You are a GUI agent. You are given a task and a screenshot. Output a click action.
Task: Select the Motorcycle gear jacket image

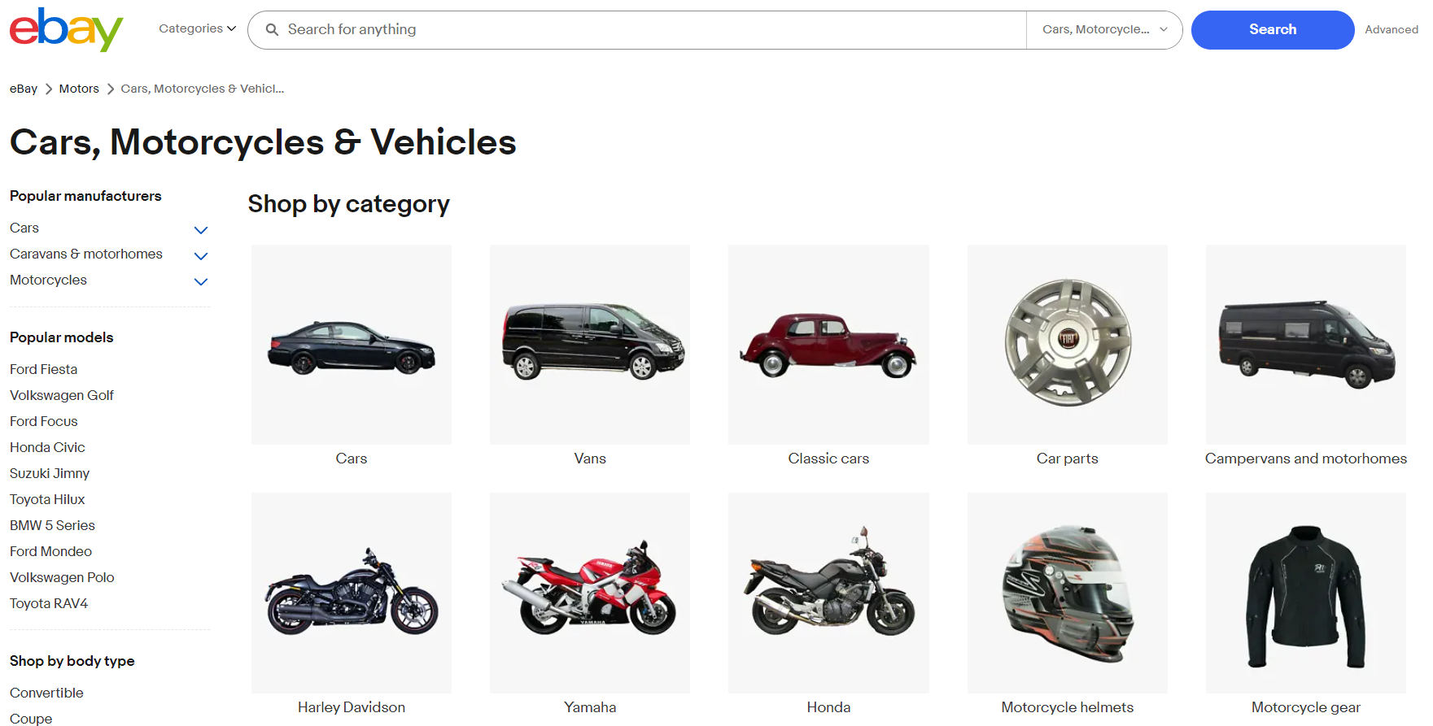pos(1306,593)
